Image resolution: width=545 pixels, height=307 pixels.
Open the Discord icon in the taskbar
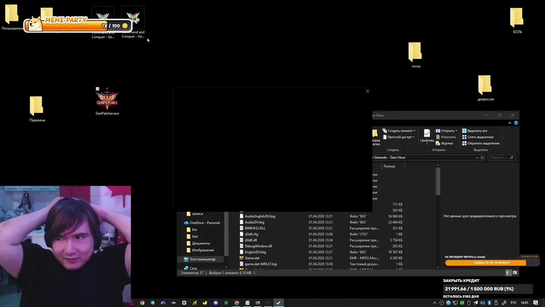[x=215, y=303]
